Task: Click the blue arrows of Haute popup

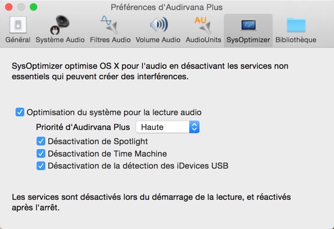Action: click(x=194, y=127)
